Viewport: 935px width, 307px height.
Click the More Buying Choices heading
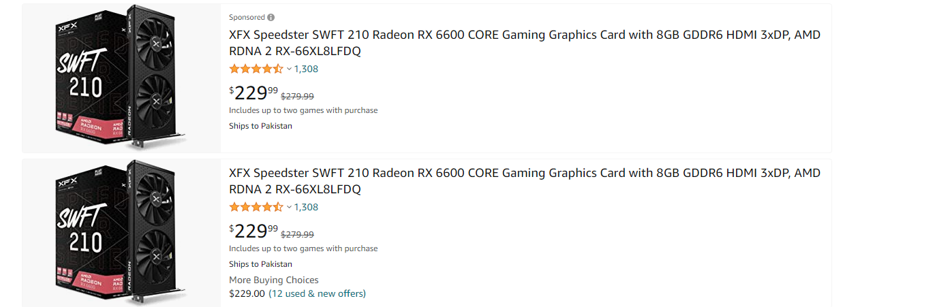[273, 280]
